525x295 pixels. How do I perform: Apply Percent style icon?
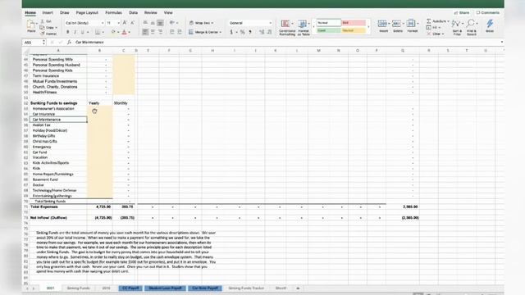243,32
